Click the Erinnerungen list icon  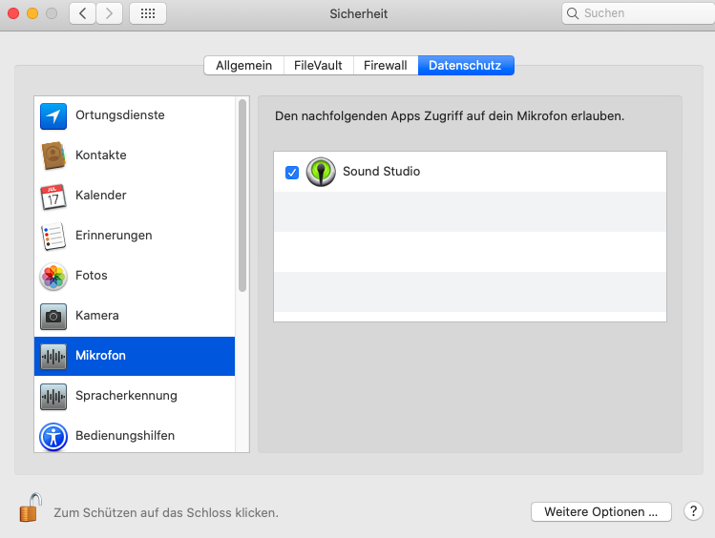point(53,237)
